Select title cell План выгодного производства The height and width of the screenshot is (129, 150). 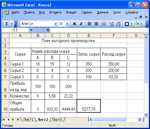click(68, 40)
